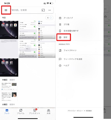Open the hamburger menu icon
This screenshot has height=120, width=111.
click(x=6, y=10)
